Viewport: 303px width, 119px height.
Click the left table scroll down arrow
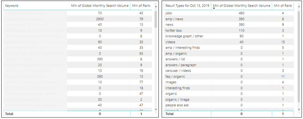click(156, 109)
